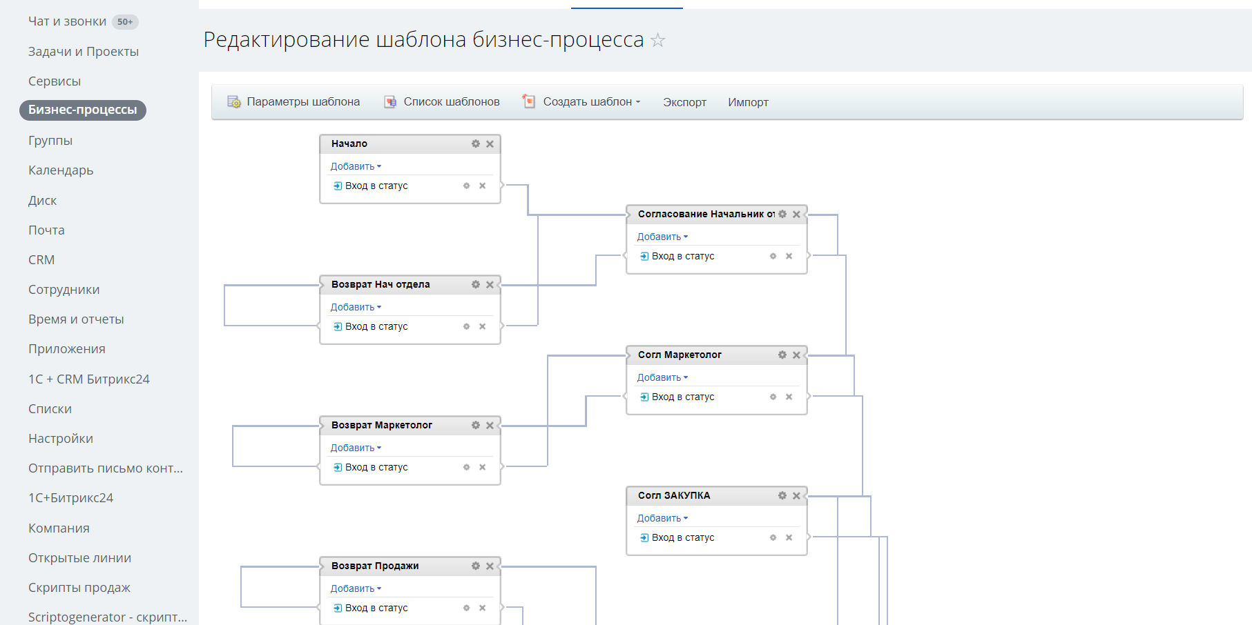
Task: Open Список шаблонов list
Action: coord(442,101)
